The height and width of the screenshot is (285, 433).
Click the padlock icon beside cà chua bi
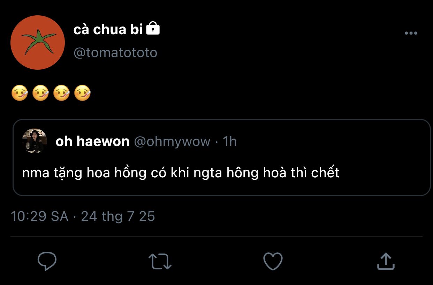pos(153,29)
